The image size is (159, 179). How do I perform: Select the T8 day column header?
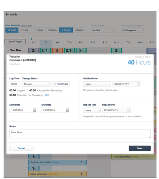coord(46,43)
